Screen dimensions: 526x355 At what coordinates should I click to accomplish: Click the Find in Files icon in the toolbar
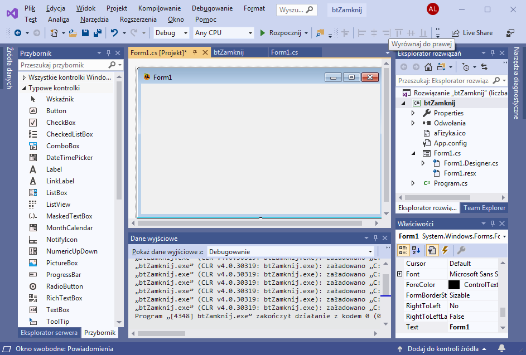tap(320, 33)
